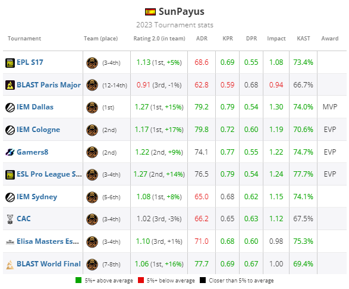This screenshot has width=349, height=289.
Task: Open the IEM Cologne tournament link
Action: 38,130
